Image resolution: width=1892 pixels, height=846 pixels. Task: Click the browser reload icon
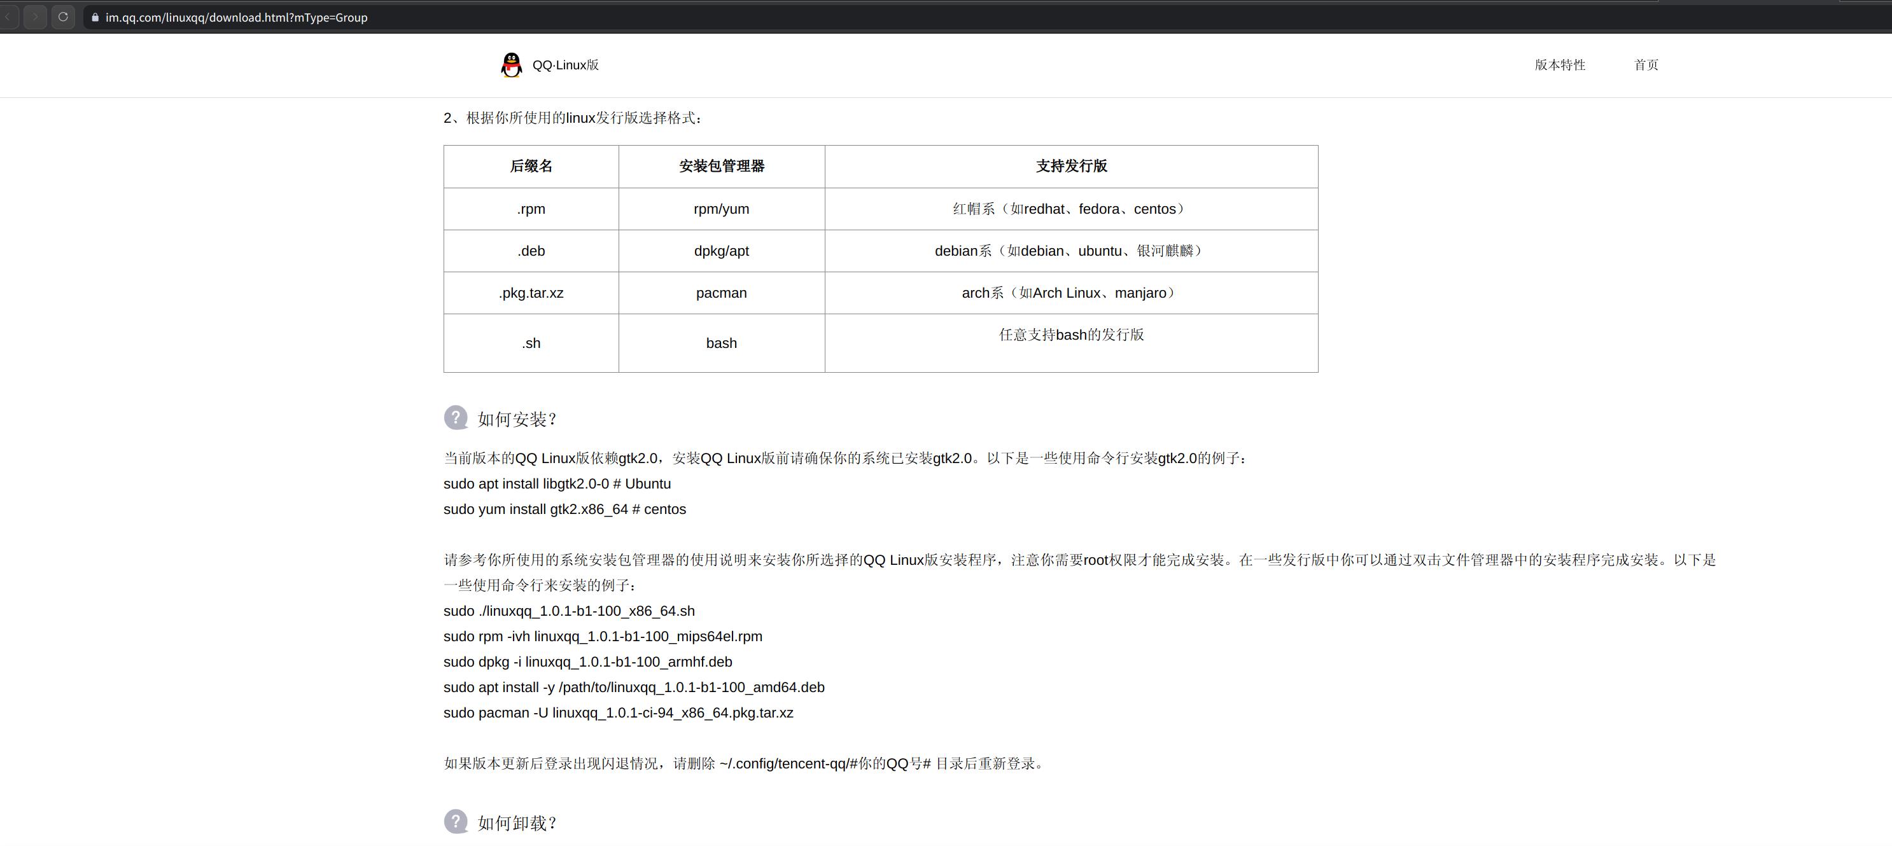click(x=63, y=17)
